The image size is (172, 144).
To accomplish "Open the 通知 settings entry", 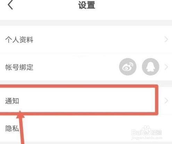I will [86, 101].
